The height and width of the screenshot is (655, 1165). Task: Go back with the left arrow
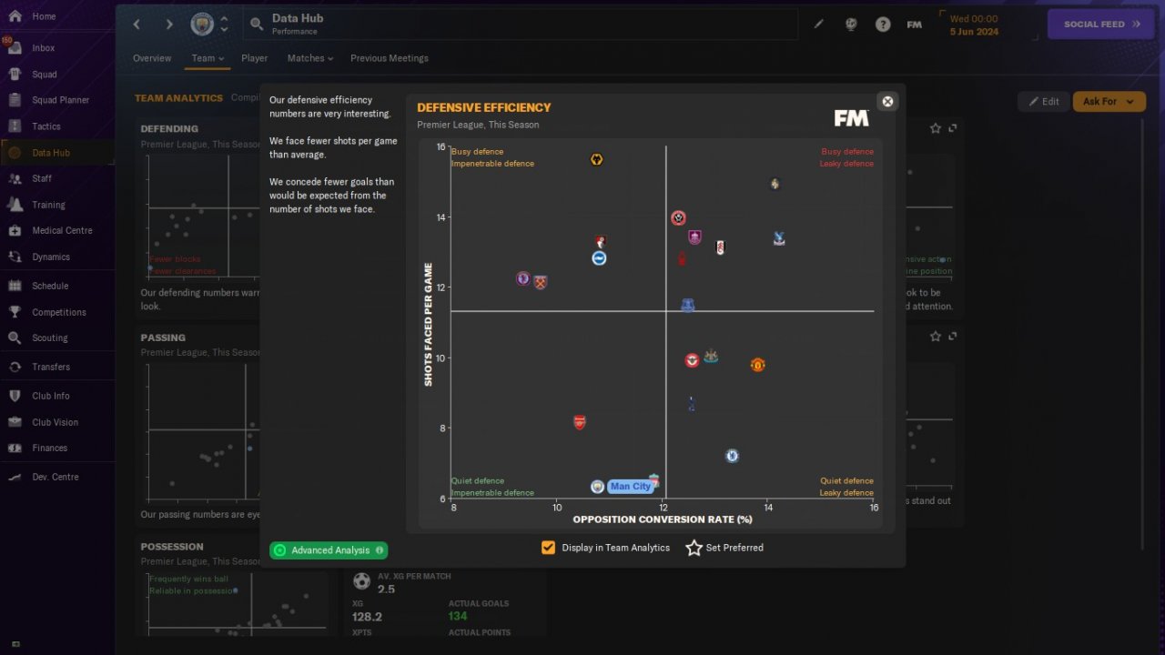point(137,25)
